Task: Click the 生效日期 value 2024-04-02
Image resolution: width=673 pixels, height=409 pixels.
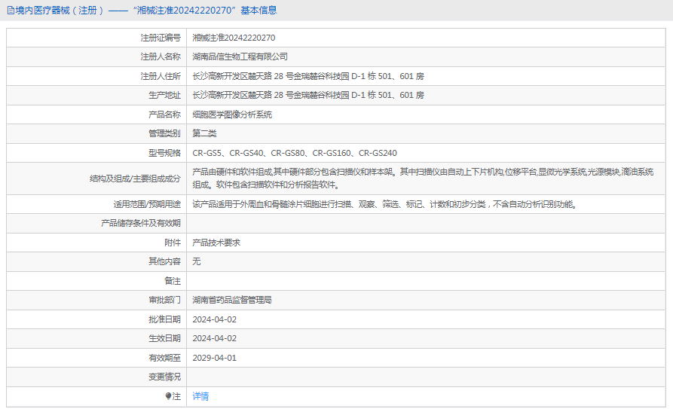Action: pyautogui.click(x=215, y=338)
